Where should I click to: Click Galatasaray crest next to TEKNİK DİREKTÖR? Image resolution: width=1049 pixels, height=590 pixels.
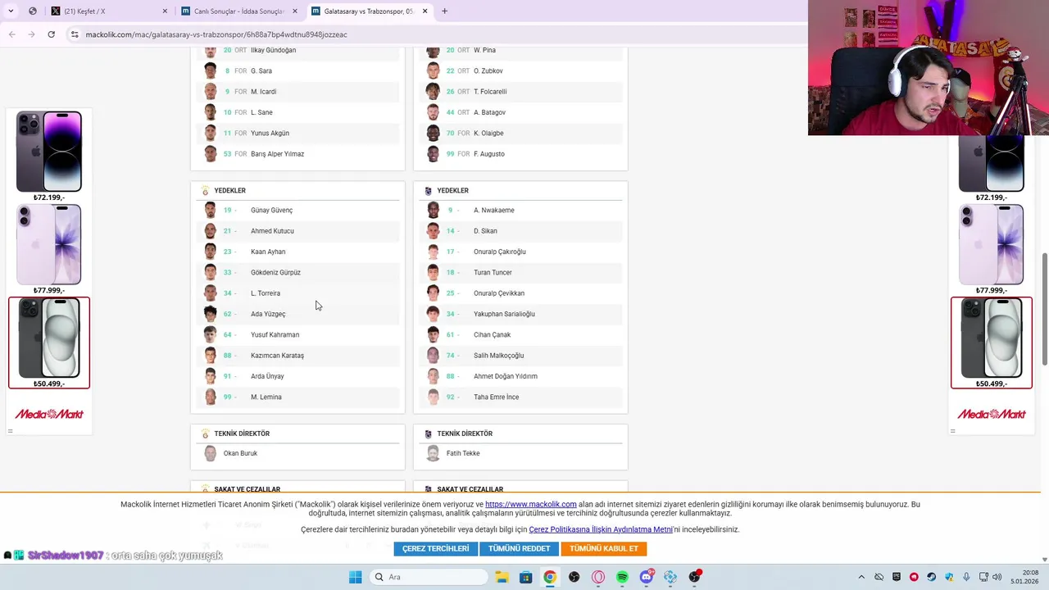pos(205,433)
